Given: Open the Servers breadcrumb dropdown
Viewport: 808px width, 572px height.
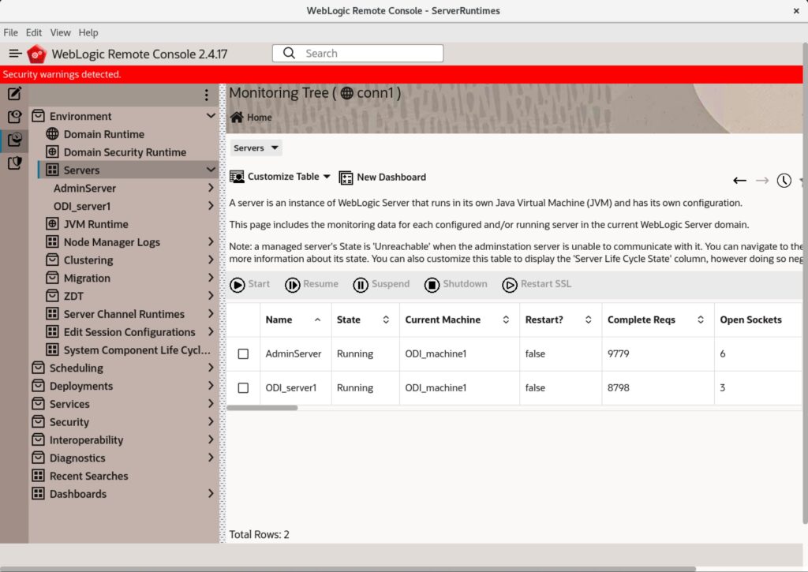Looking at the screenshot, I should (x=256, y=148).
